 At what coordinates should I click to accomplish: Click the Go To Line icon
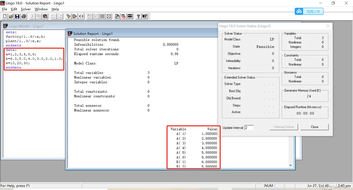coord(75,16)
